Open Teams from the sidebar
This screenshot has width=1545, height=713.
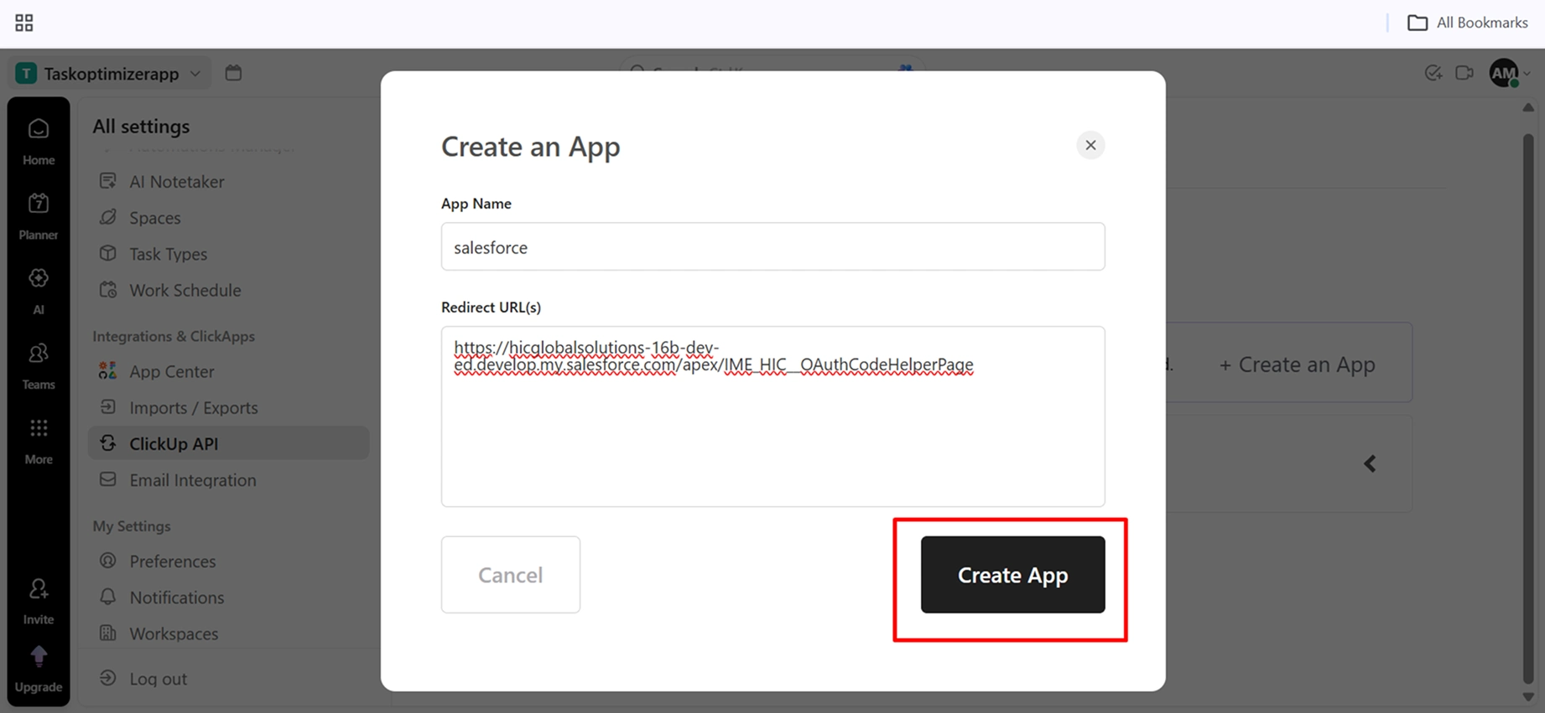pyautogui.click(x=39, y=366)
